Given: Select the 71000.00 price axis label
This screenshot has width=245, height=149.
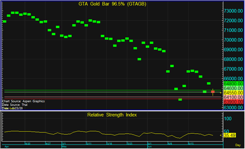Looking at the screenshot, I should click(x=233, y=30).
